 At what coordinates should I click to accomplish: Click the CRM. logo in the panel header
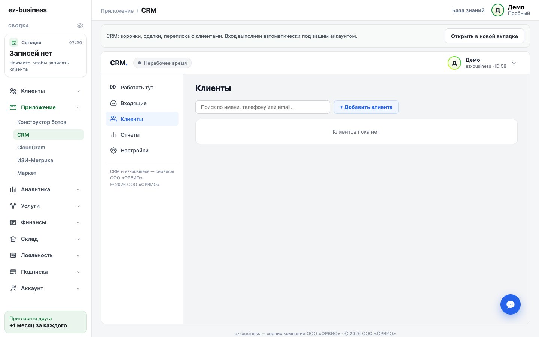[119, 63]
